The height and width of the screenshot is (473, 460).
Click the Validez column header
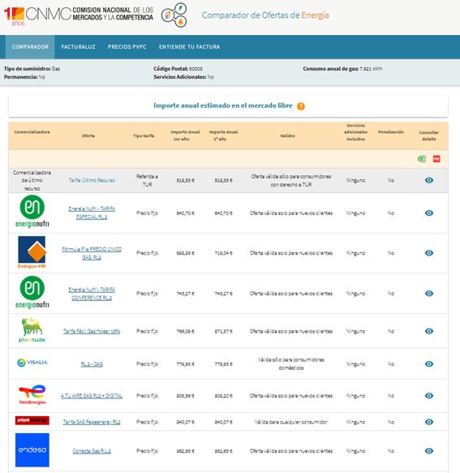[x=287, y=135]
